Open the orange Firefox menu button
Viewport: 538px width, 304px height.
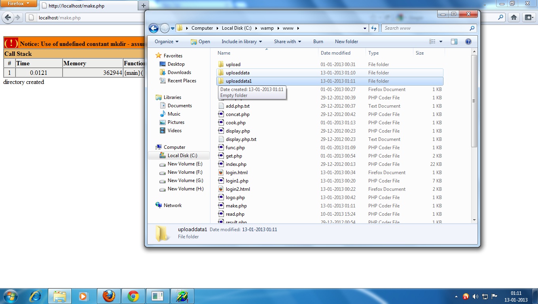click(19, 4)
